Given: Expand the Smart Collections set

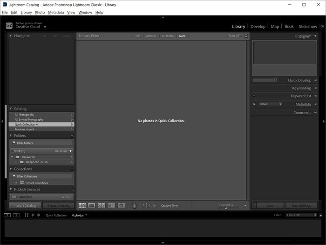Looking at the screenshot, I should pos(16,183).
